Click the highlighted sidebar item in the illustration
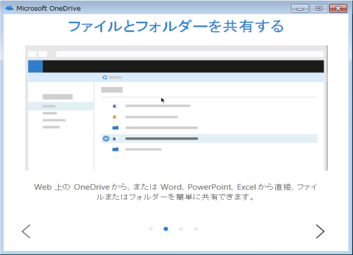The width and height of the screenshot is (353, 255). (61, 106)
